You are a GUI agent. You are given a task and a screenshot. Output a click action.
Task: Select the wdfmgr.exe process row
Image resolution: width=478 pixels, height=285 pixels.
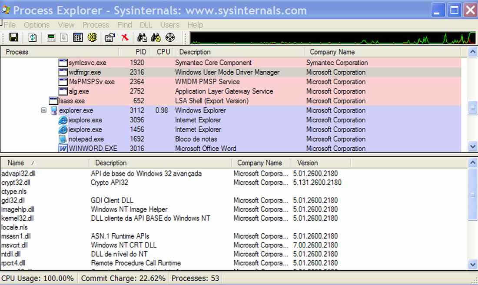point(231,72)
